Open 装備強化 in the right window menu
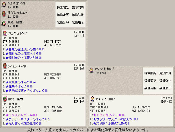 pyautogui.click(x=165, y=81)
